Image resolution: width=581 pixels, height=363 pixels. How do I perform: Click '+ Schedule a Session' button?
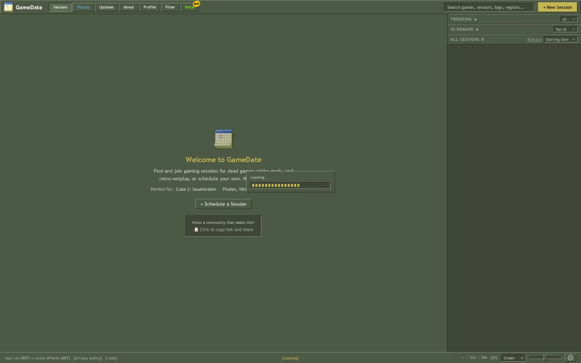224,204
